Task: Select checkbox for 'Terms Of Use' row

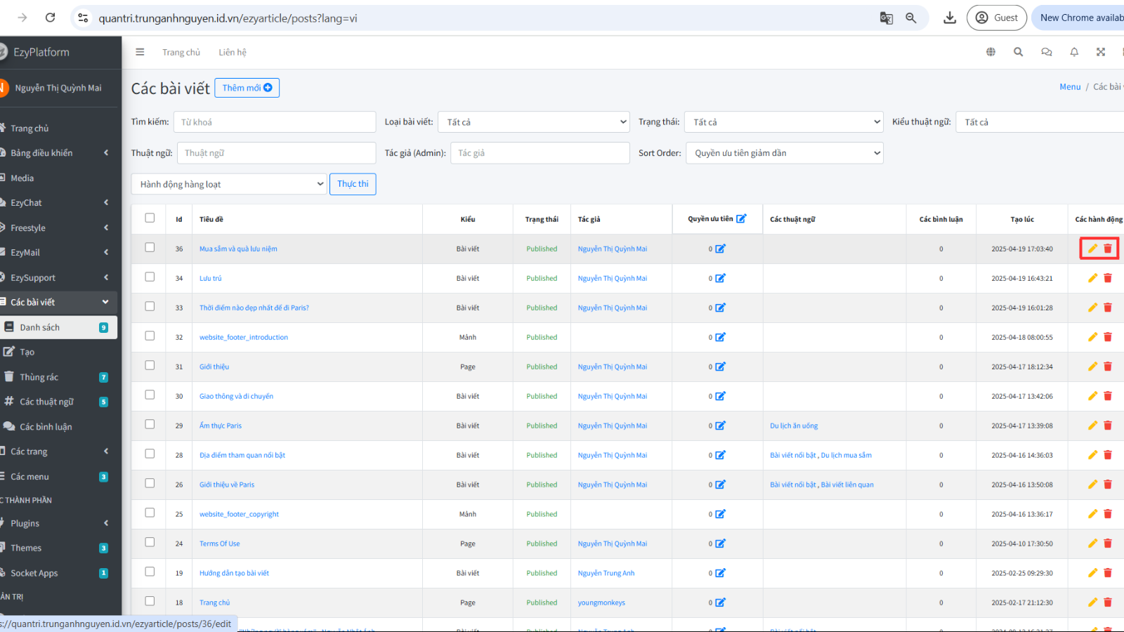Action: [150, 542]
